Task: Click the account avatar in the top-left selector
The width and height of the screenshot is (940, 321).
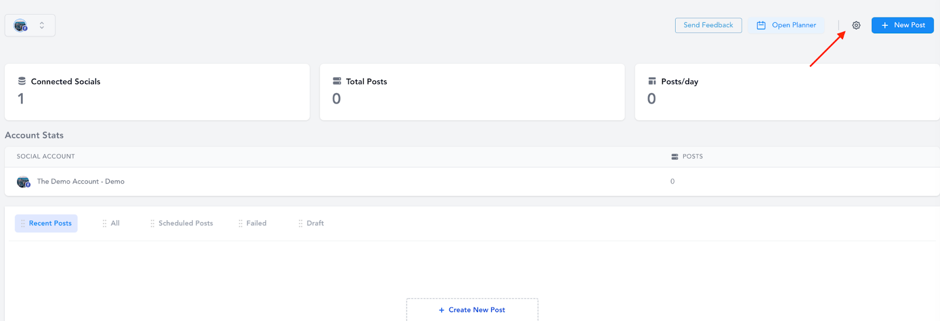Action: point(21,25)
